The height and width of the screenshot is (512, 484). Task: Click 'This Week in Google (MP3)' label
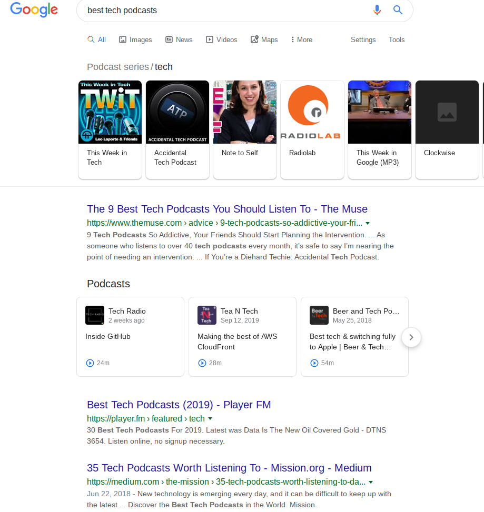378,157
